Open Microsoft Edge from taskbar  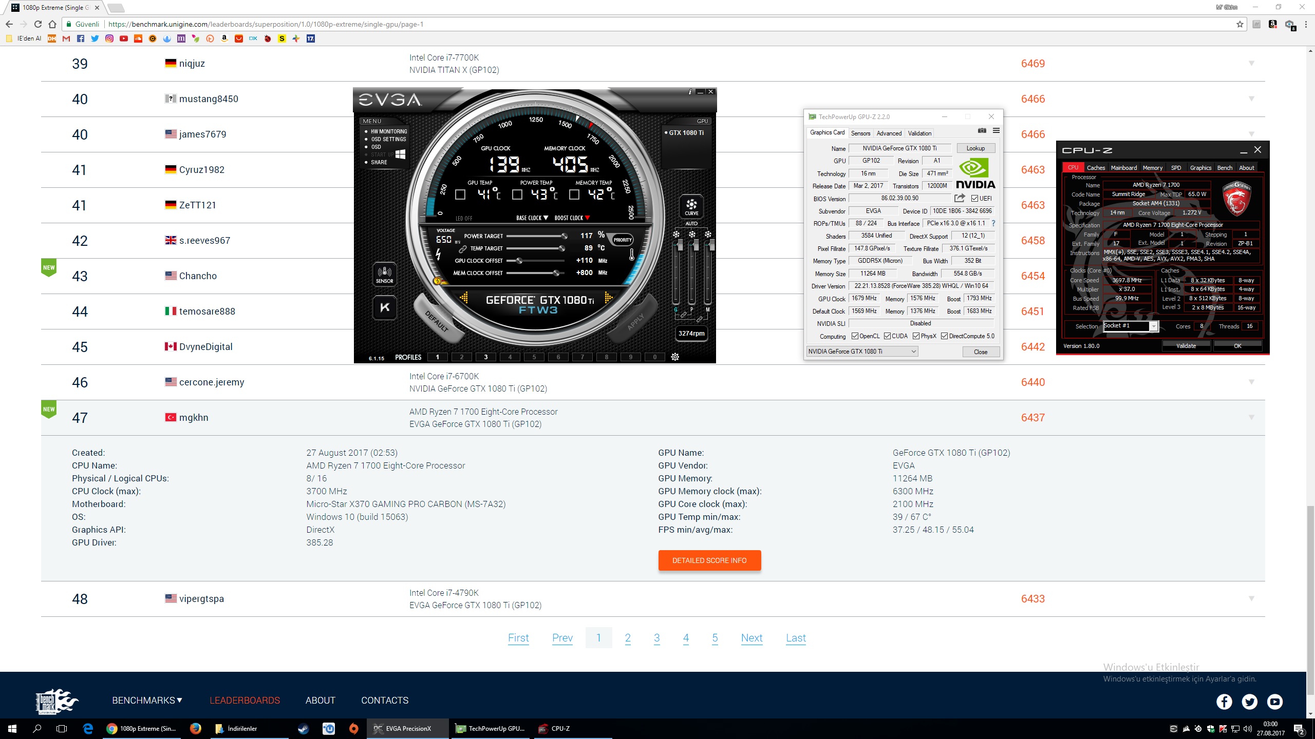coord(88,728)
